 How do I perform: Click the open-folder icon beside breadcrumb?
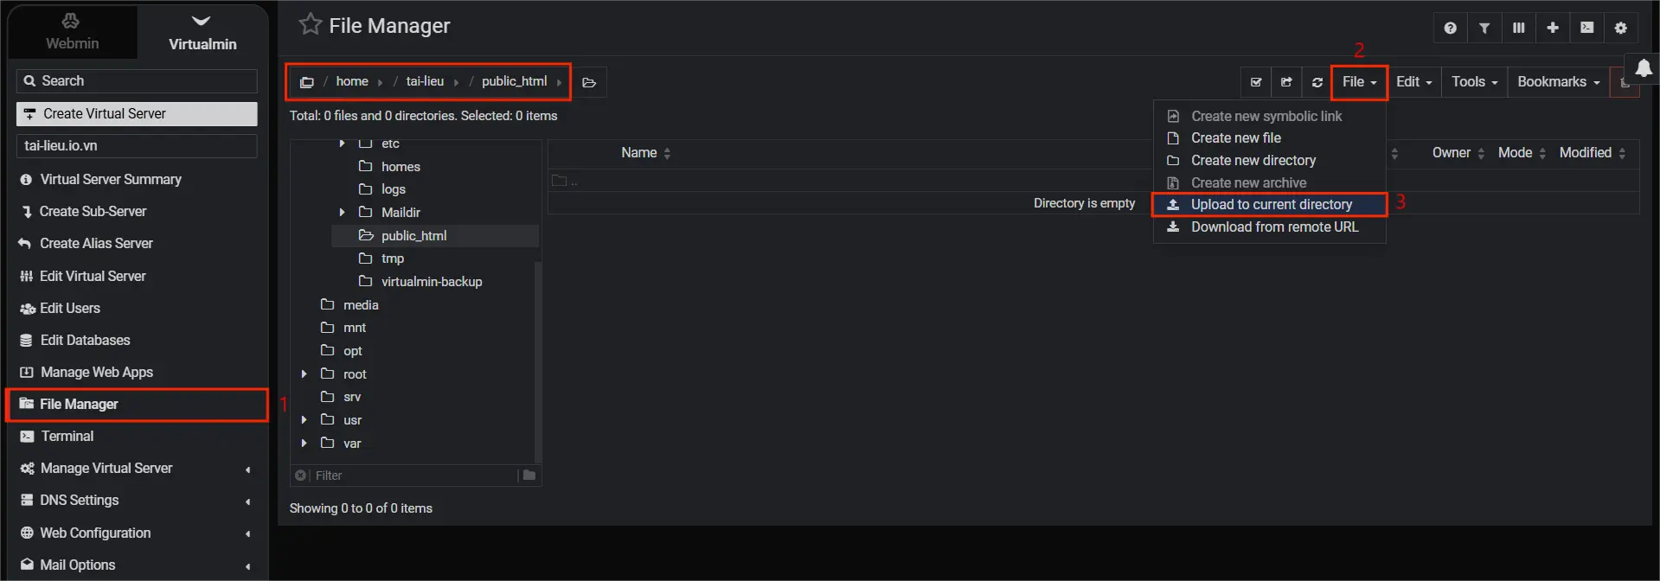(x=589, y=82)
